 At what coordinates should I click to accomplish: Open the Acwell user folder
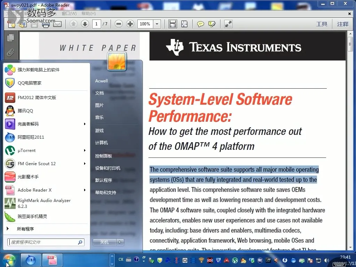(x=102, y=81)
